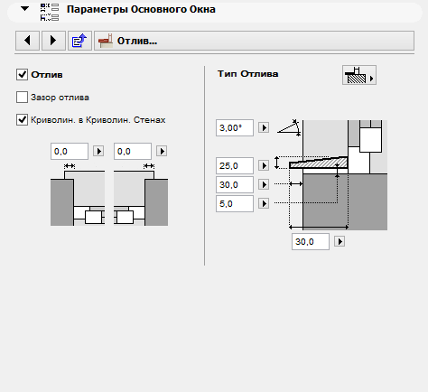This screenshot has width=428, height=392.
Task: Click the right offset 0,0 field
Action: (x=133, y=151)
